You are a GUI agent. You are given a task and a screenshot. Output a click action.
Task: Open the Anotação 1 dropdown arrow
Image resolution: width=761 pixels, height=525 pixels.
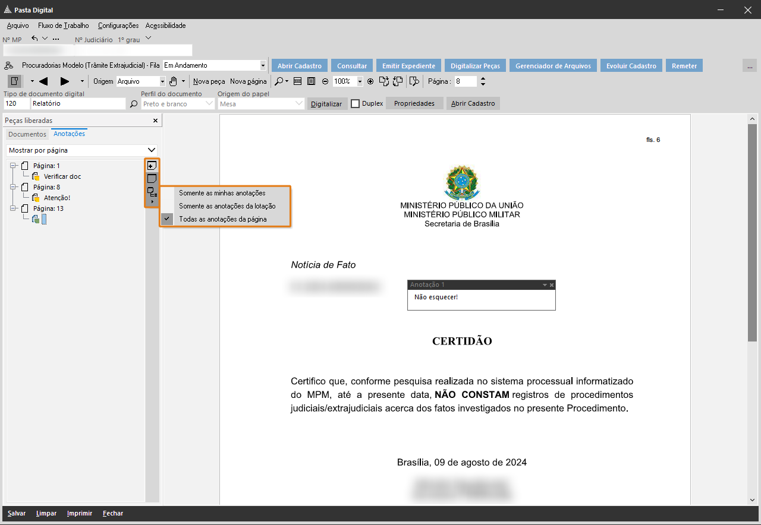click(545, 285)
